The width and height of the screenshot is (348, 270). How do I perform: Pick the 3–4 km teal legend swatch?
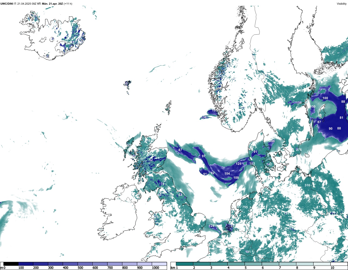coord(219,264)
